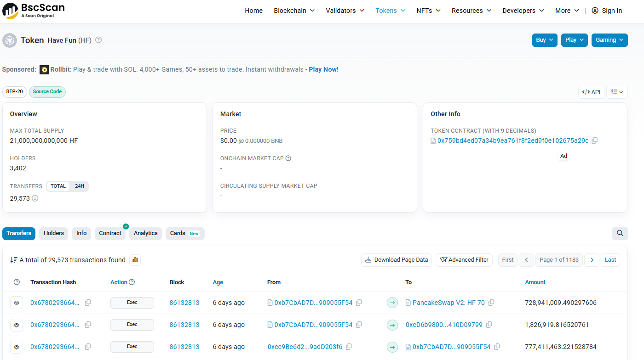Viewport: 644px width, 360px height.
Task: Open the Gaming dropdown button
Action: tap(609, 40)
